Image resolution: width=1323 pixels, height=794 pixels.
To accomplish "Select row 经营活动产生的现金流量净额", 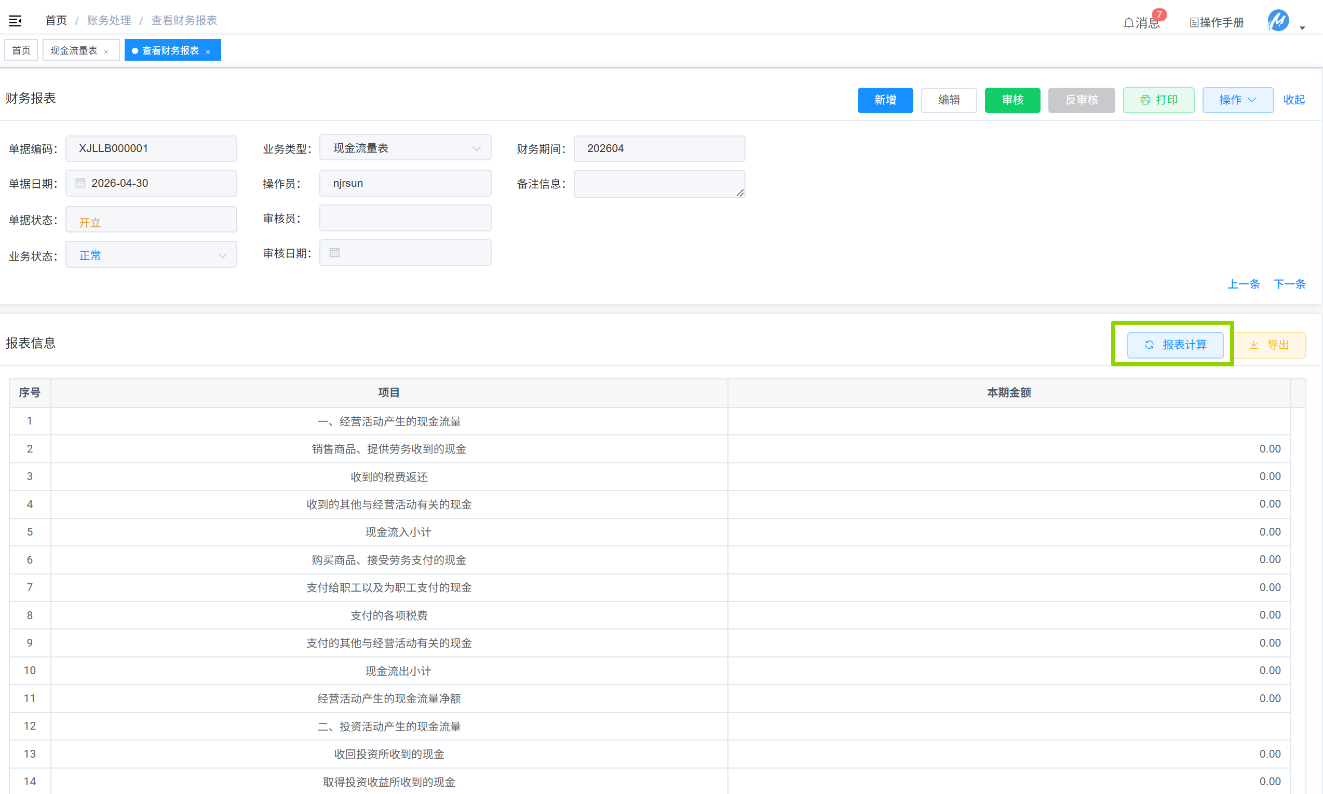I will coord(650,699).
